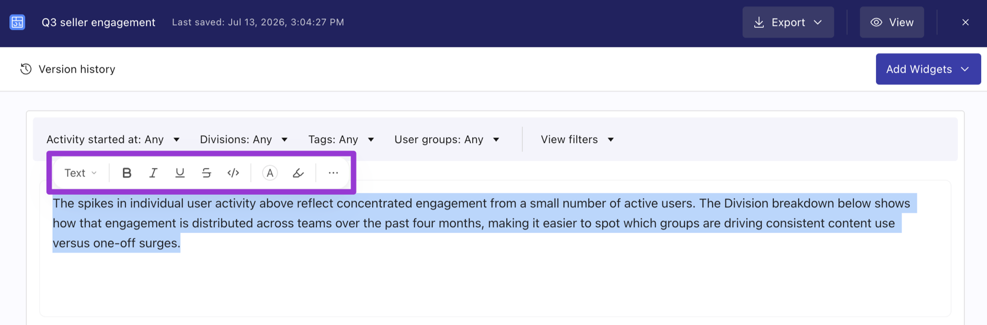Underline the selected paragraph

(x=180, y=173)
